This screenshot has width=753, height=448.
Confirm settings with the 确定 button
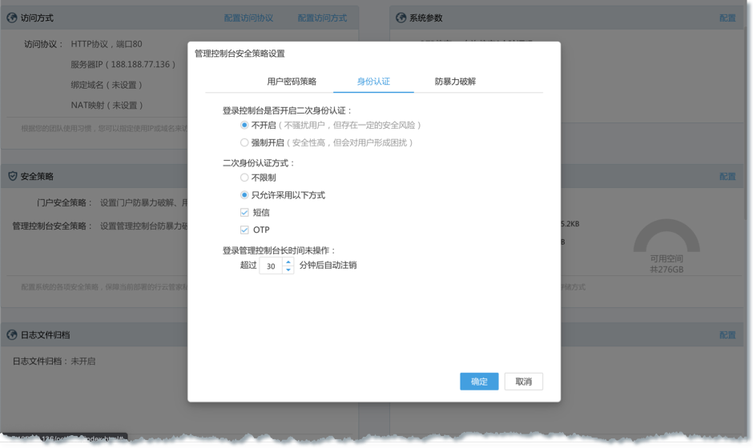[x=479, y=382]
